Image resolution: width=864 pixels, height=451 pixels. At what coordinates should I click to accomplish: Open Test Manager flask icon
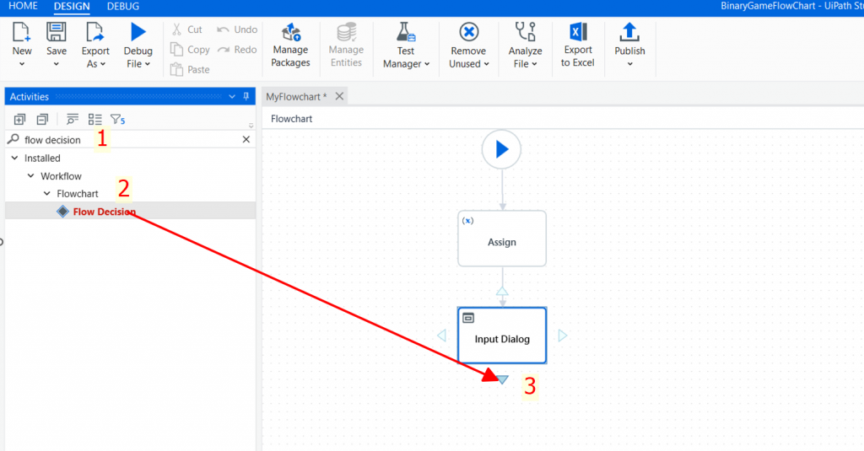click(x=406, y=32)
